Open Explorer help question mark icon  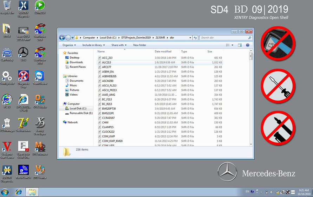click(x=248, y=45)
